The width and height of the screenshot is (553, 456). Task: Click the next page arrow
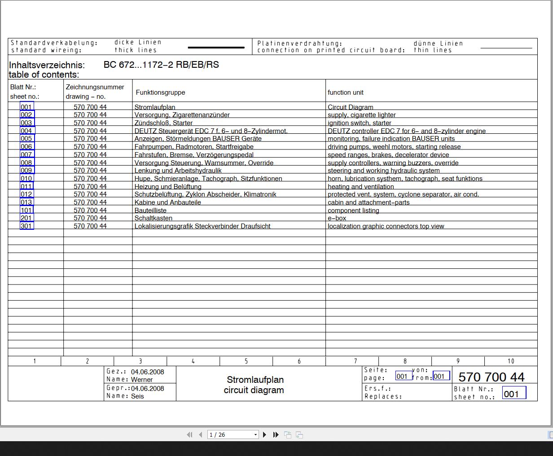[264, 434]
